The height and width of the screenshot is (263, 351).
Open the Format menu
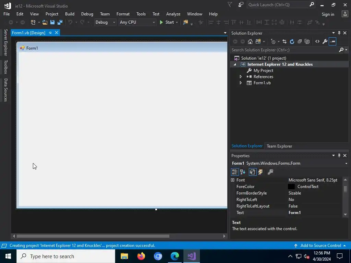pos(123,14)
